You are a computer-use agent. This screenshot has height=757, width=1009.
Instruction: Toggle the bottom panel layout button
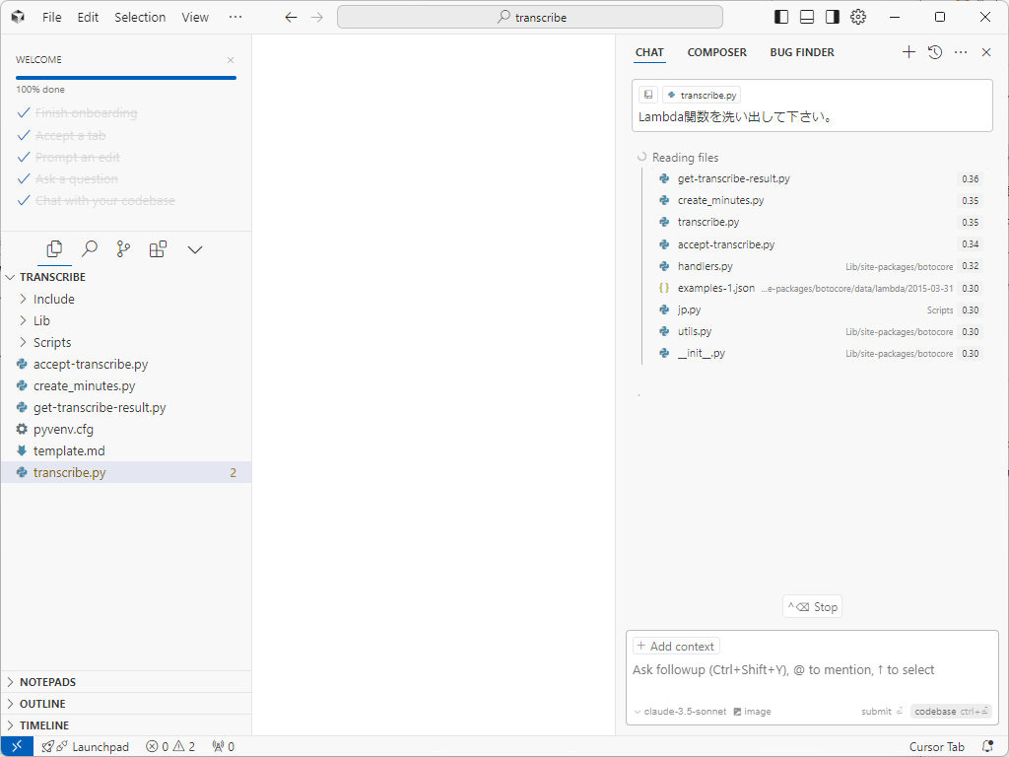pos(807,17)
